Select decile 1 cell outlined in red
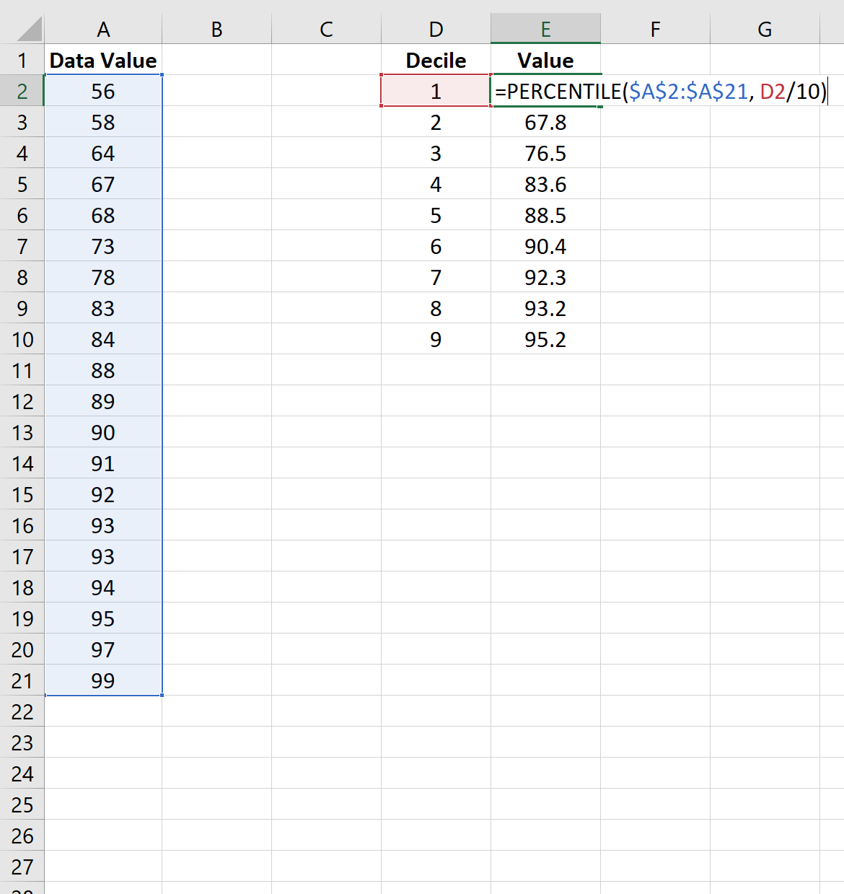Viewport: 844px width, 894px height. 435,91
